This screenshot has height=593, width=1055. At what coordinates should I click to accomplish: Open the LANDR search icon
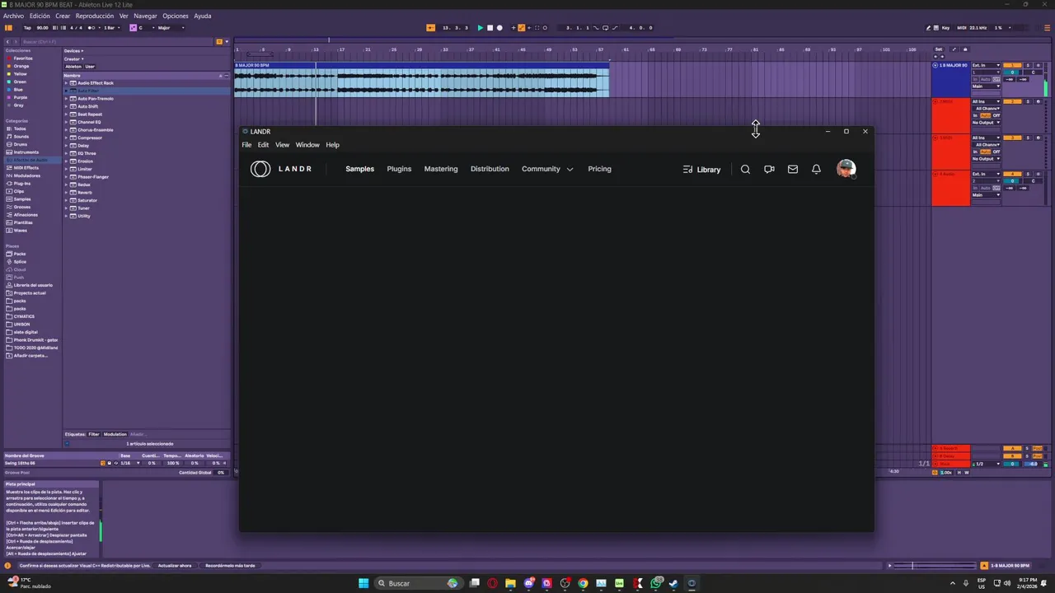point(745,169)
